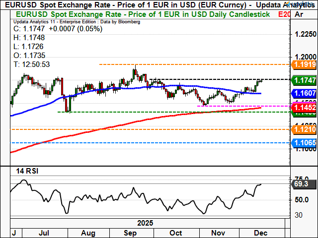Click the Sep month label on time axis
The image size is (318, 238).
[131, 233]
